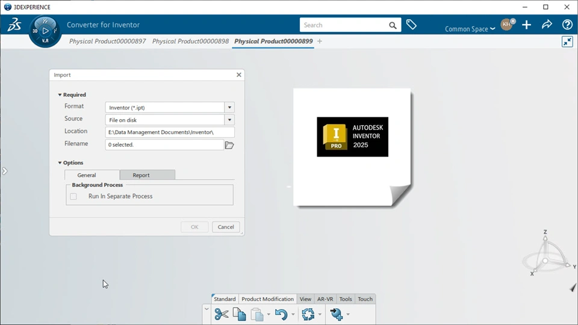
Task: Click the Filename field showing 0 selected
Action: [164, 145]
